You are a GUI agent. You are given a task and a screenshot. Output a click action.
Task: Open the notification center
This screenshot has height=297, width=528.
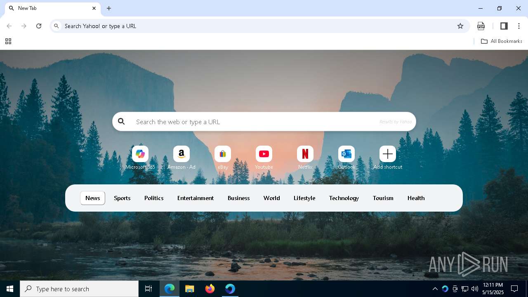[514, 289]
